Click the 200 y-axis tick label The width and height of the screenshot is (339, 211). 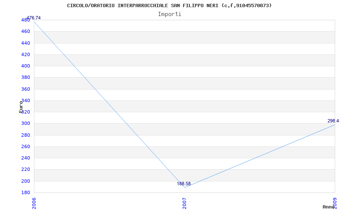25,181
